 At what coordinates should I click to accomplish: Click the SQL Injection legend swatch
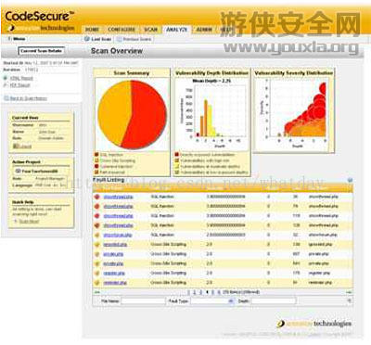pyautogui.click(x=96, y=155)
